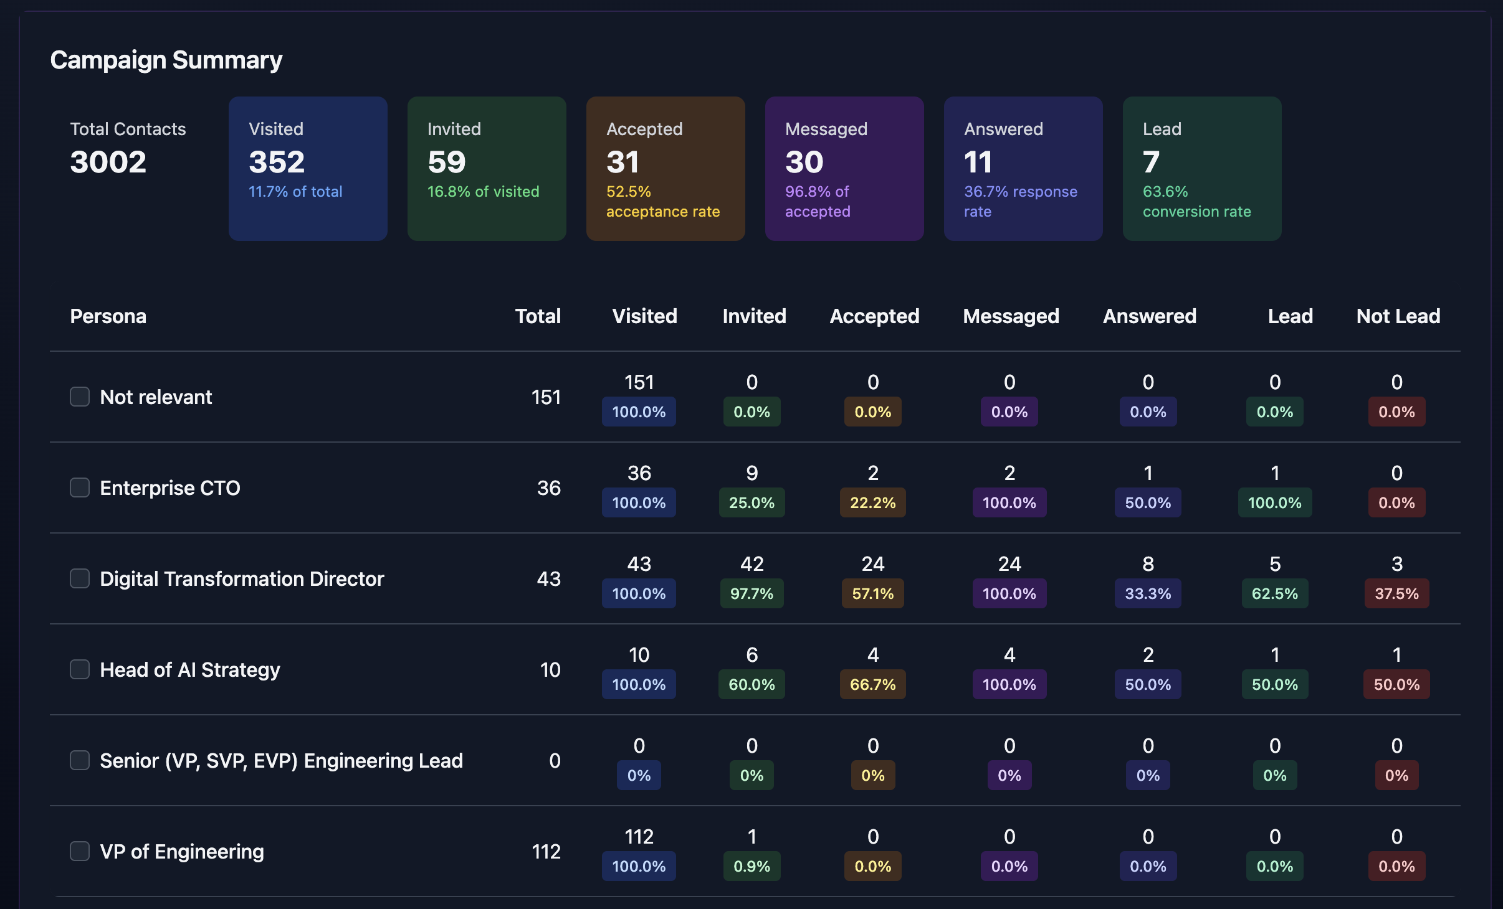
Task: Select the Digital Transformation Director checkbox
Action: pos(80,578)
